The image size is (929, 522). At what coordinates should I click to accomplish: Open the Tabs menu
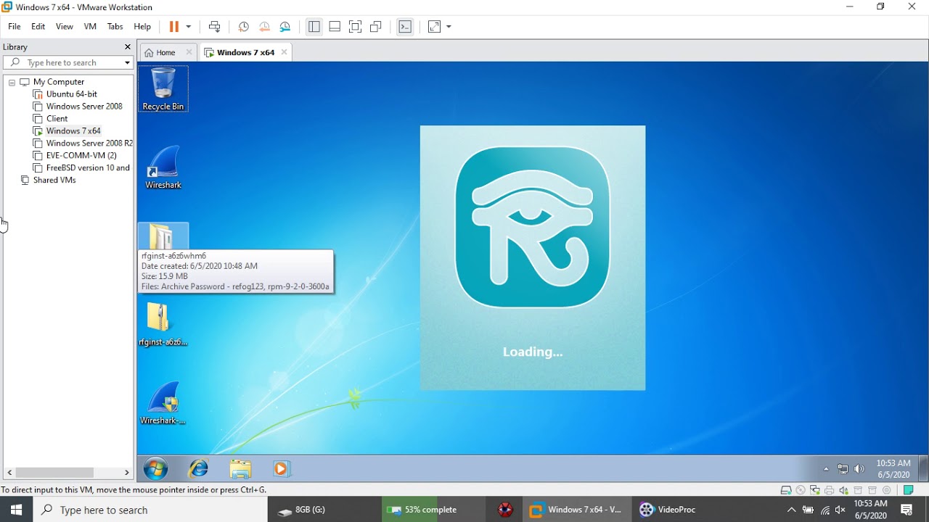pyautogui.click(x=115, y=27)
